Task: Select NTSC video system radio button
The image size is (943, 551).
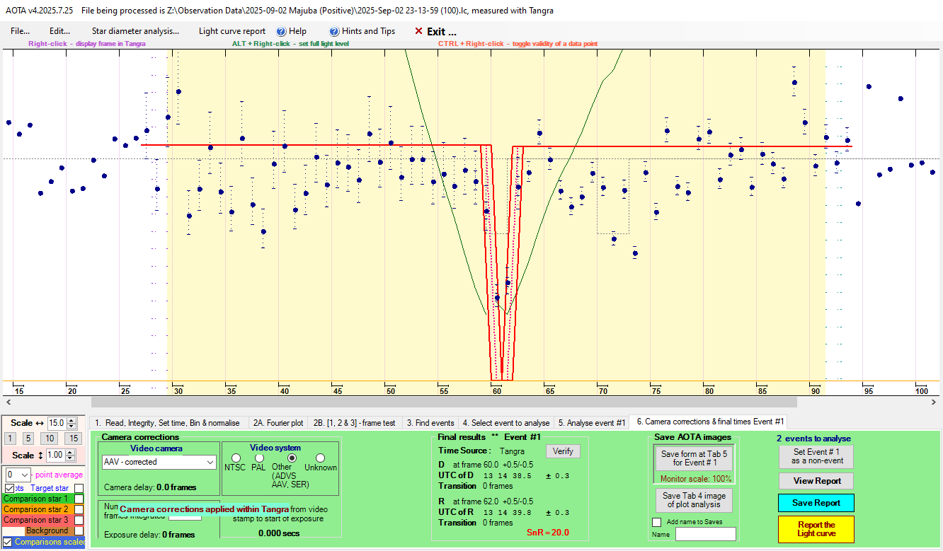Action: point(236,458)
